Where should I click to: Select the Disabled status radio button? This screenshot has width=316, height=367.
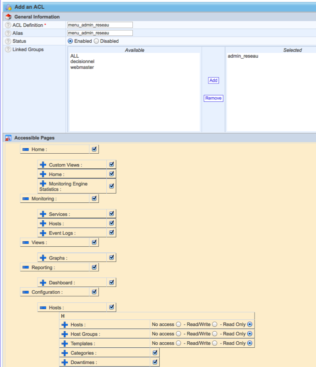coord(96,41)
